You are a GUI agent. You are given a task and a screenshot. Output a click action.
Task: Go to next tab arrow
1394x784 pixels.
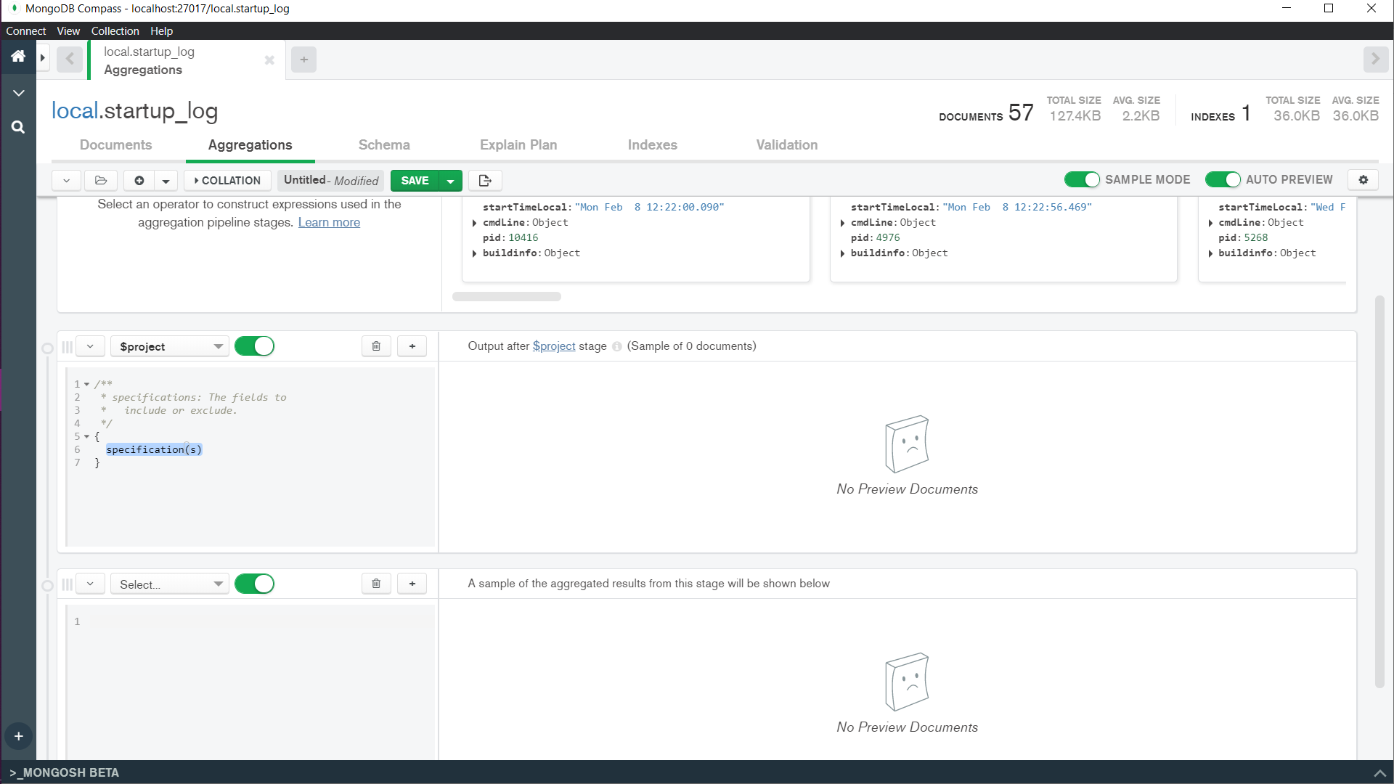[x=1375, y=59]
